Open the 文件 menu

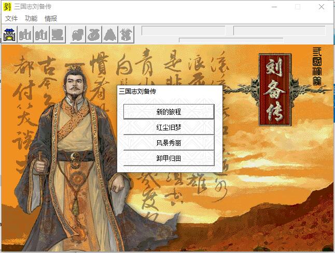click(11, 19)
